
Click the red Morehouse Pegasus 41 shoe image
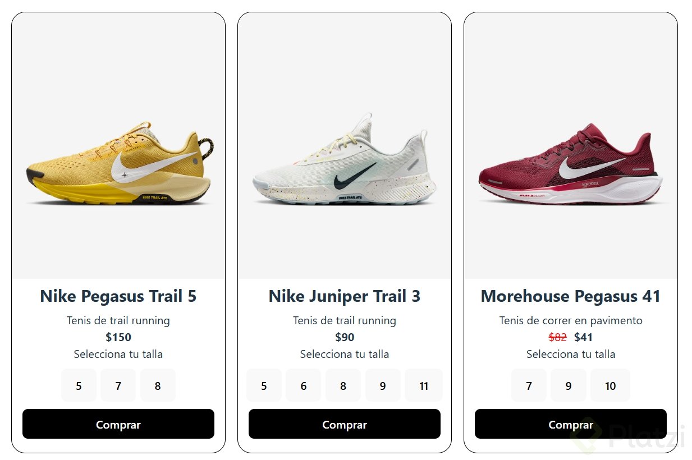click(571, 165)
